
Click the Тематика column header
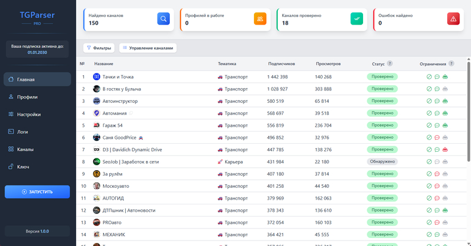(x=227, y=64)
